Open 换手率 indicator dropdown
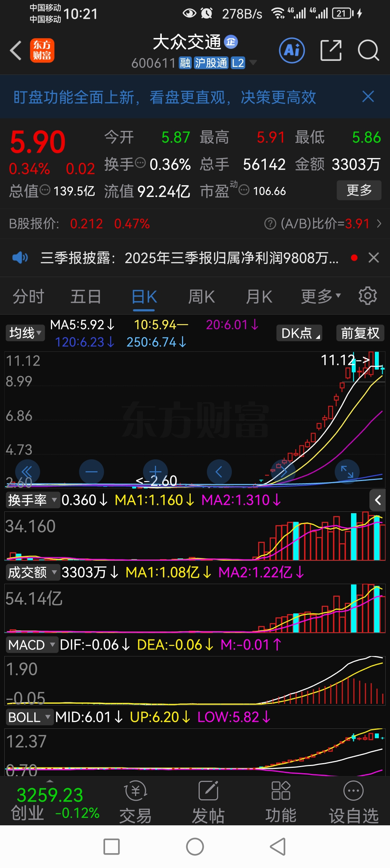Viewport: 390px width, 868px height. [x=32, y=500]
